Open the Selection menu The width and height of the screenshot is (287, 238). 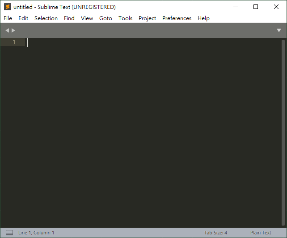[x=46, y=18]
